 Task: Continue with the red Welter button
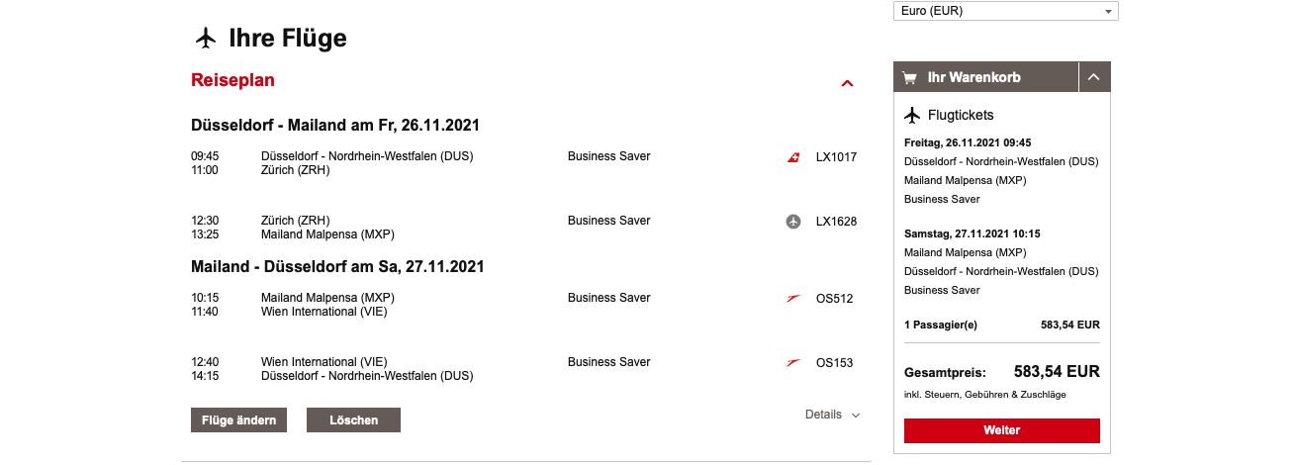(1001, 430)
